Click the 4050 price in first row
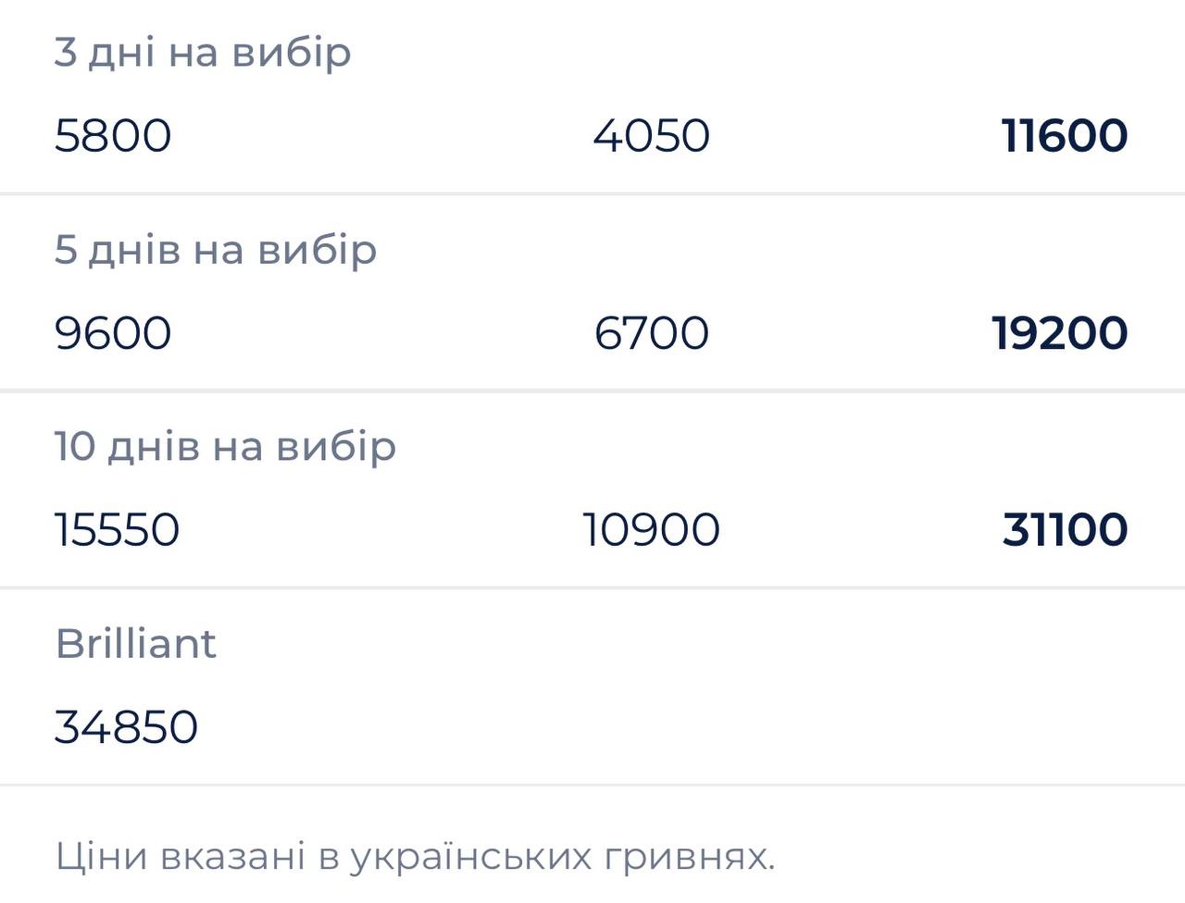This screenshot has height=903, width=1185. click(651, 136)
